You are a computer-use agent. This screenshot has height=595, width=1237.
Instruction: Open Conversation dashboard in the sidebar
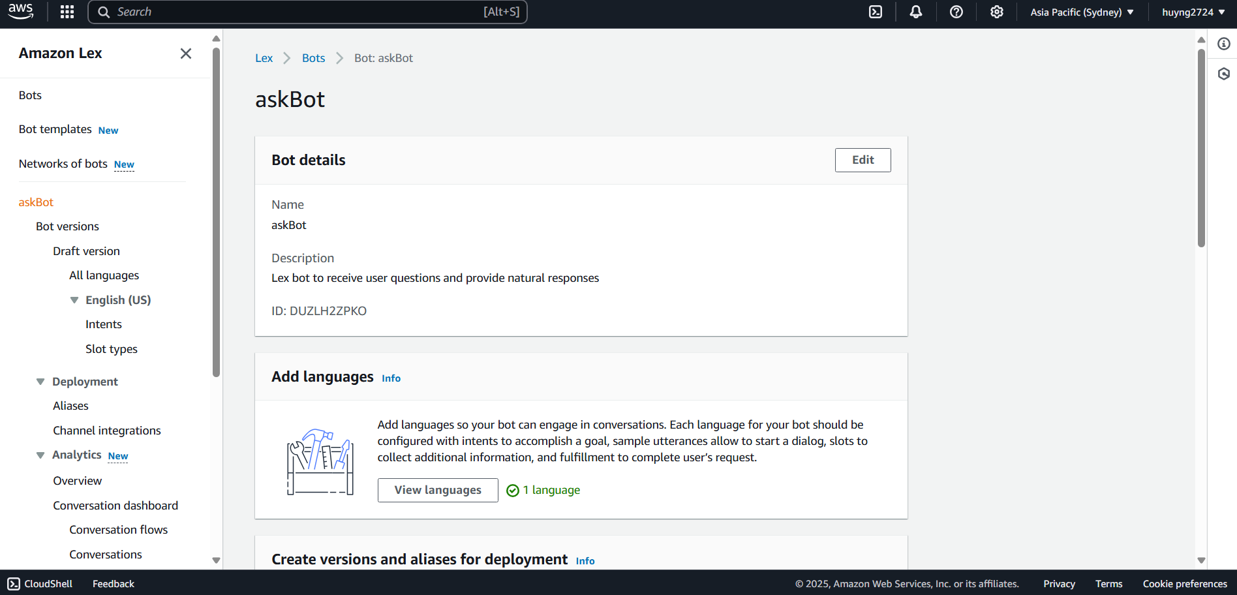click(115, 506)
